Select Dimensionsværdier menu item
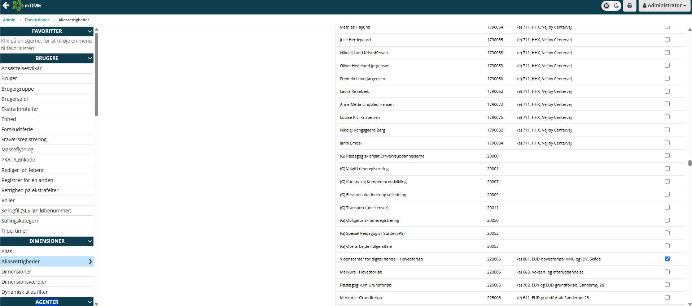Screen dimensions: 692x306 coord(24,282)
